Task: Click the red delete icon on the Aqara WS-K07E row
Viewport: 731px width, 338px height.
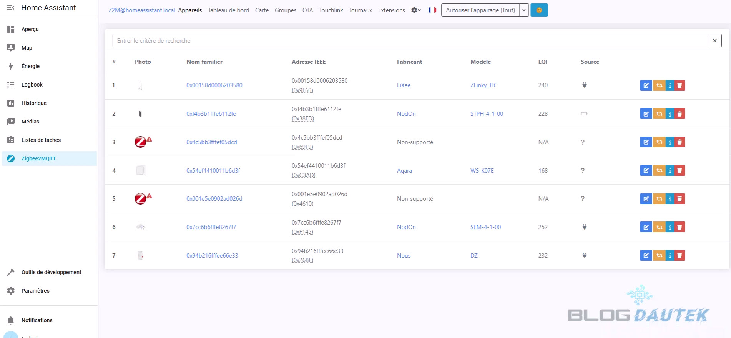Action: (679, 170)
